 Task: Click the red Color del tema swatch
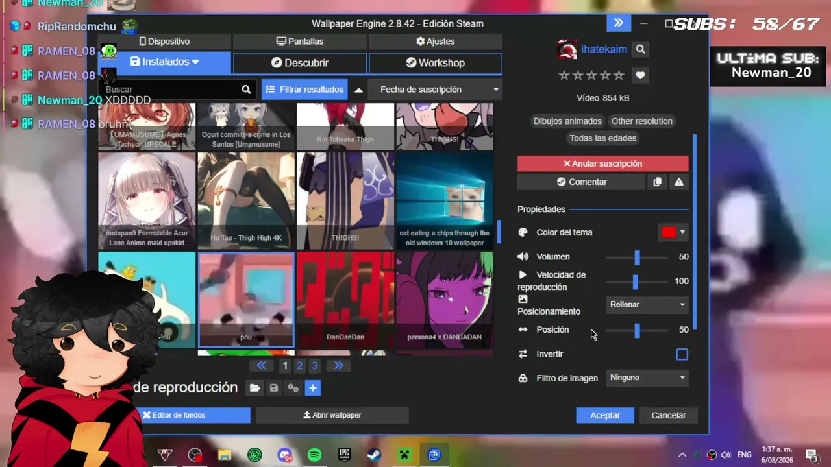pyautogui.click(x=669, y=232)
